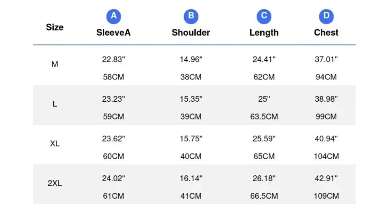
Task: Click the 22.83" sleeve value
Action: click(x=113, y=59)
